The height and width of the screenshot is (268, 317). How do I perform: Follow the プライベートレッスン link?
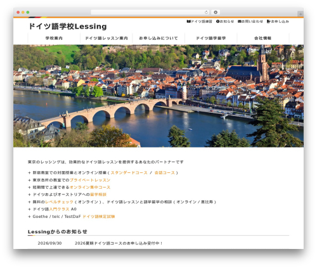pos(90,180)
